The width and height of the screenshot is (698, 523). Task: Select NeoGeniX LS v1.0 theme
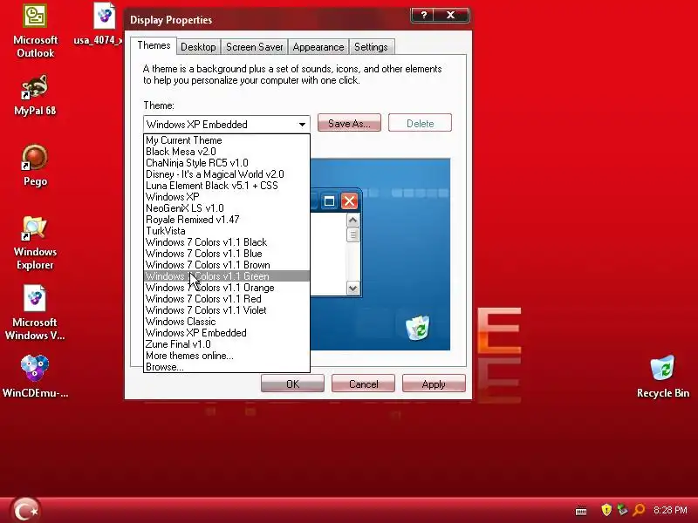click(227, 208)
